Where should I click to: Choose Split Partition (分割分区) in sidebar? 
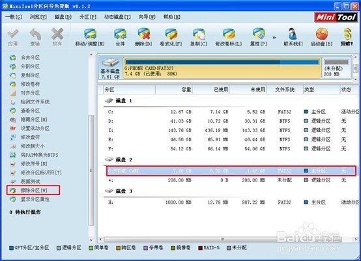coord(30,66)
